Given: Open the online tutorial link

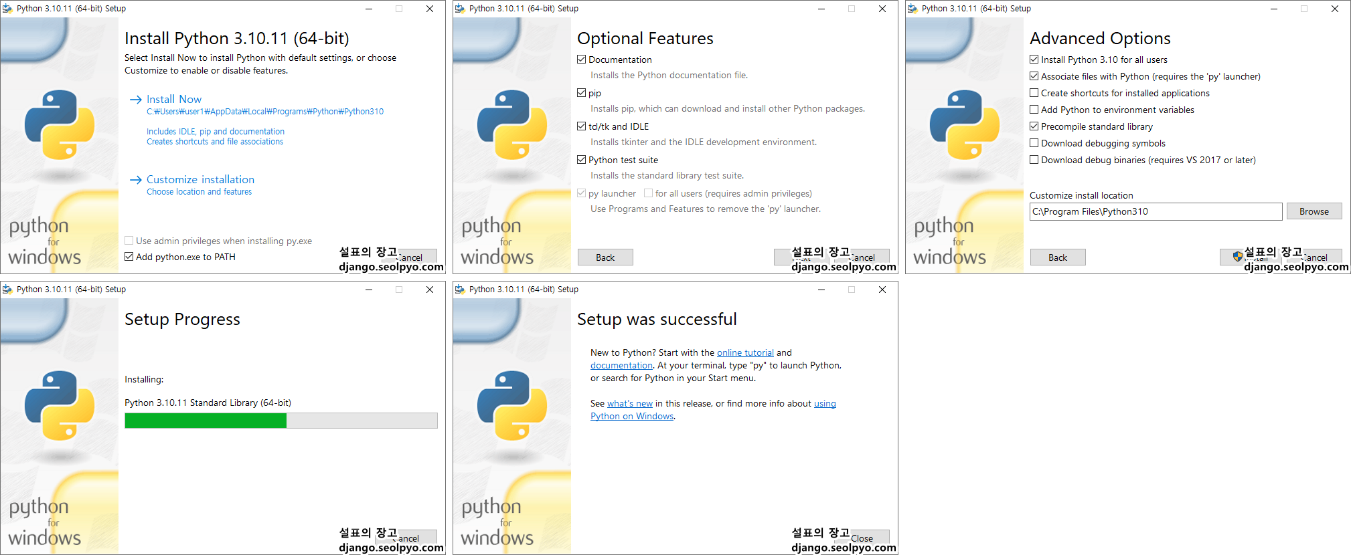Looking at the screenshot, I should coord(745,352).
